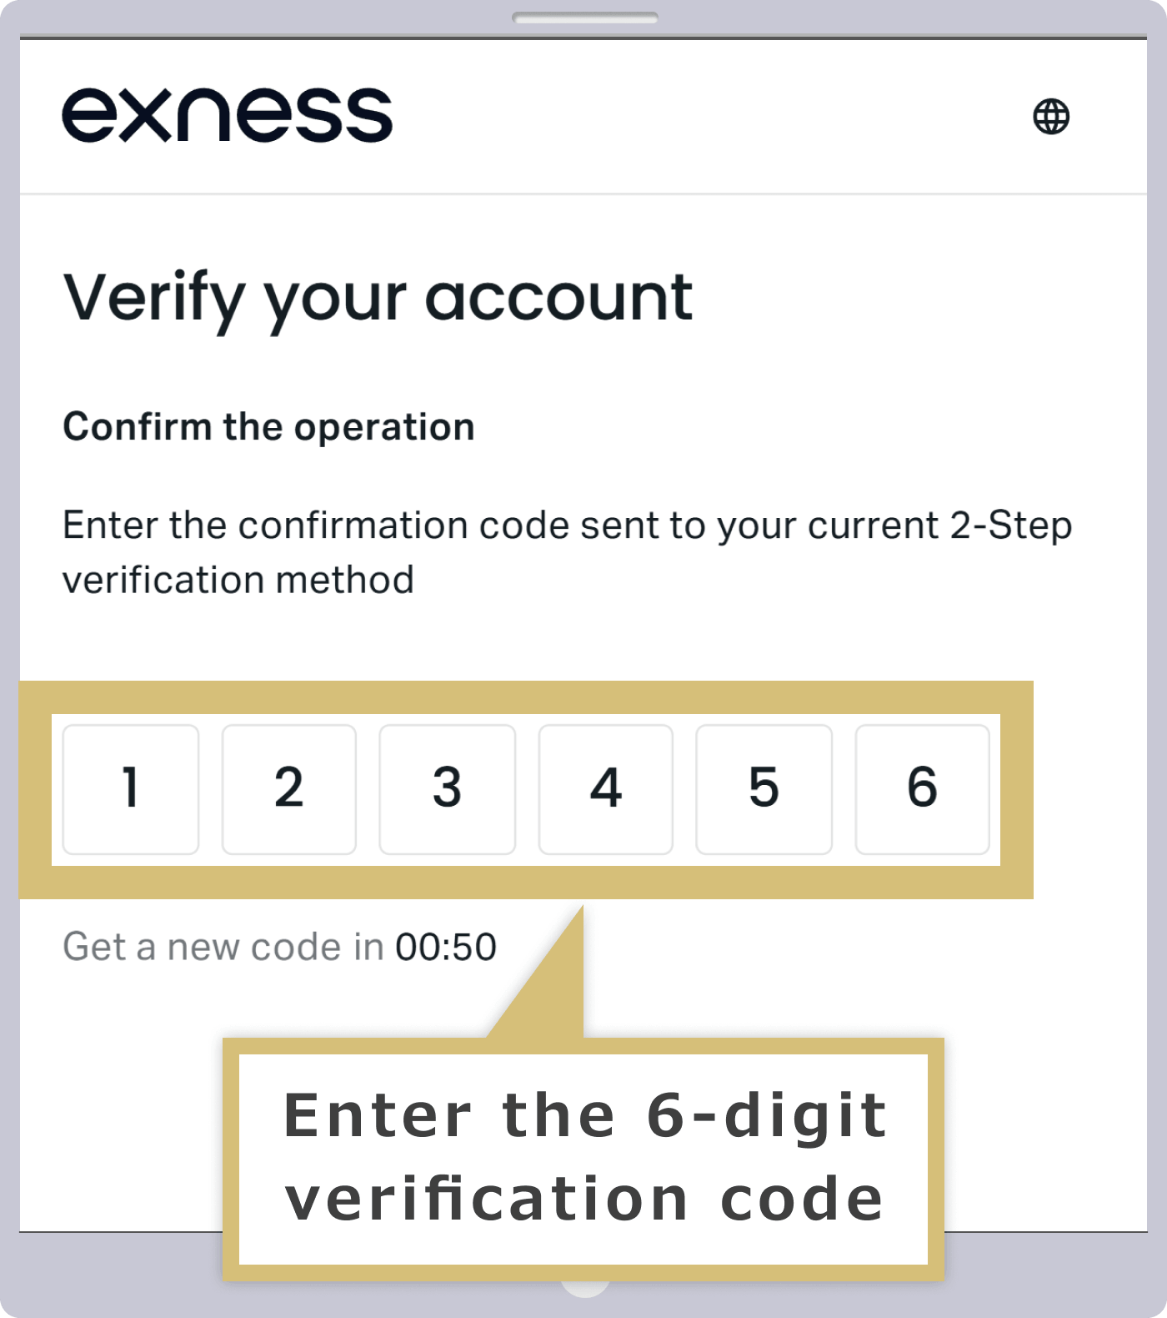Click the 2-Step text in the instructions
The height and width of the screenshot is (1318, 1167).
point(1011,526)
